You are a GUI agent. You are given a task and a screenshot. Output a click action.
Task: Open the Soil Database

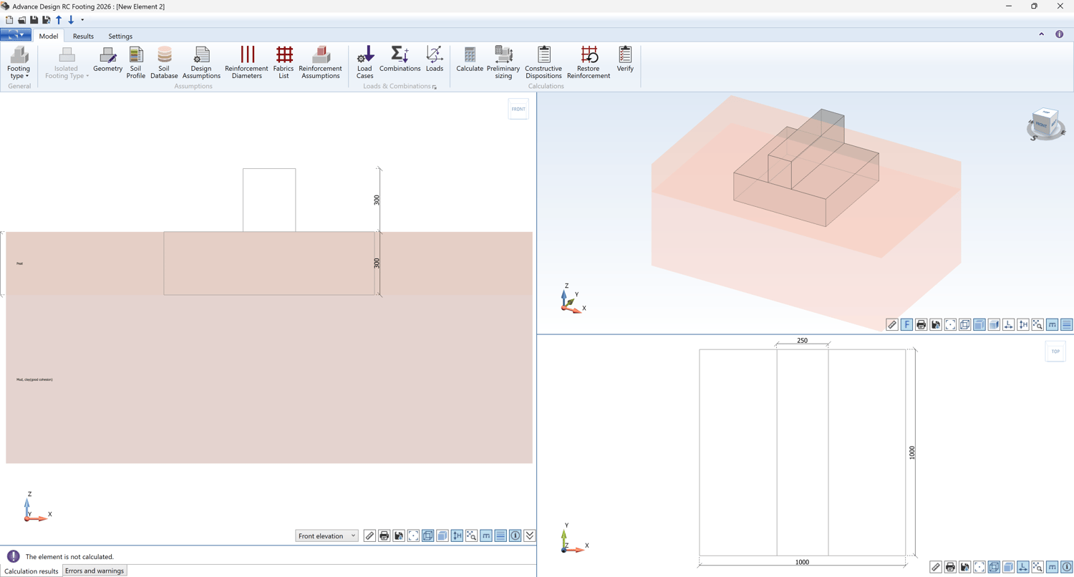tap(164, 62)
